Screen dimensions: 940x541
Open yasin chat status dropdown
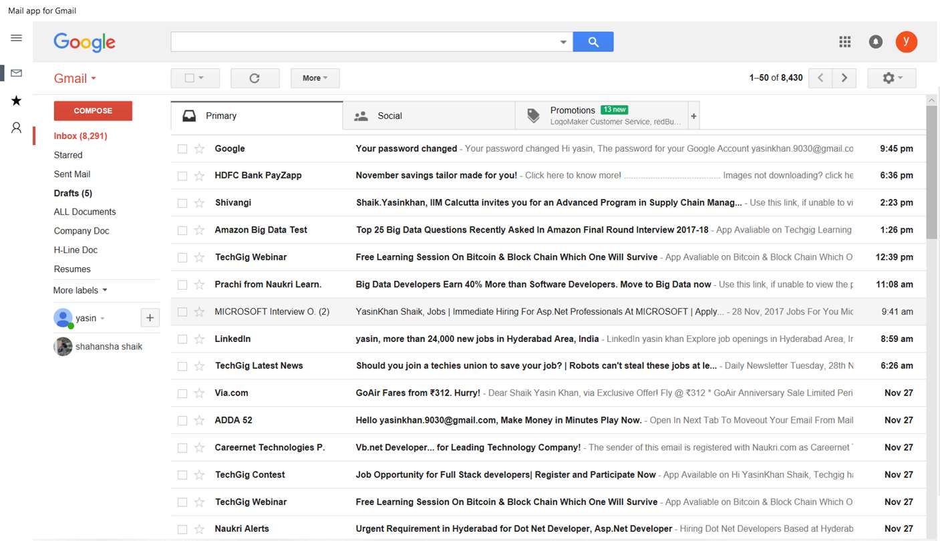[x=102, y=319]
